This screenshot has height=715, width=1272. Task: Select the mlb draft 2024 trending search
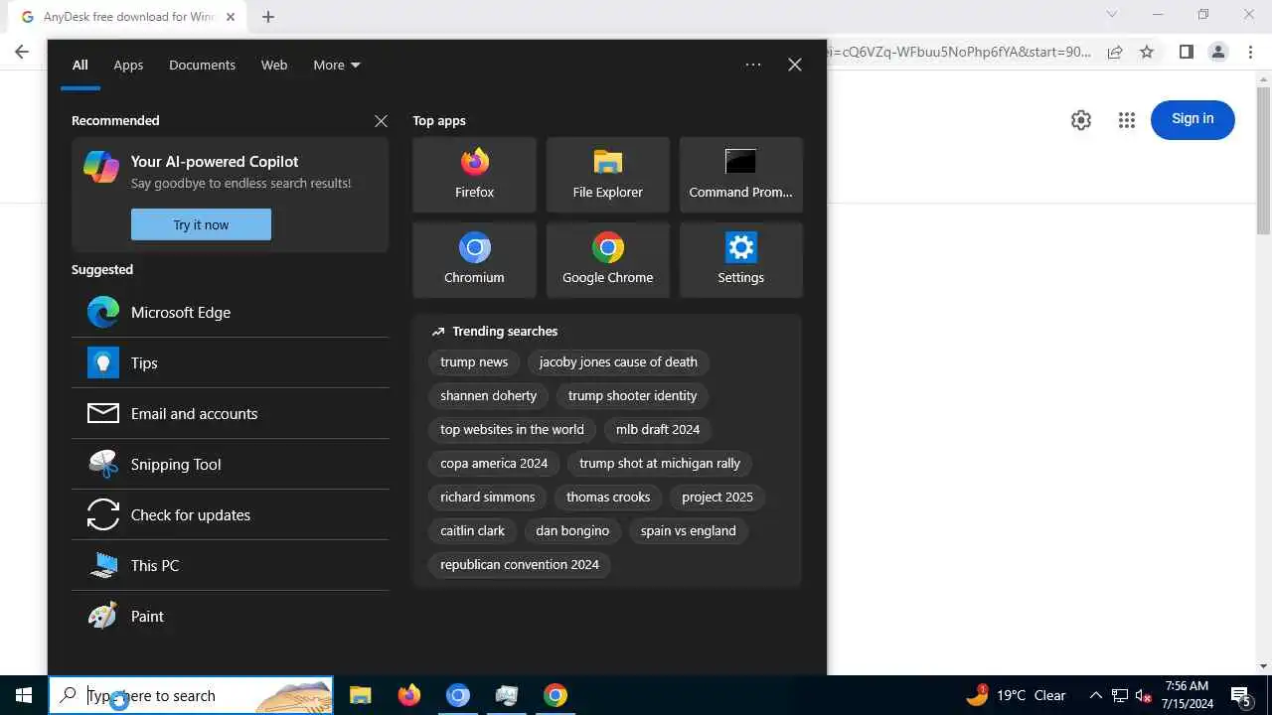(x=658, y=430)
